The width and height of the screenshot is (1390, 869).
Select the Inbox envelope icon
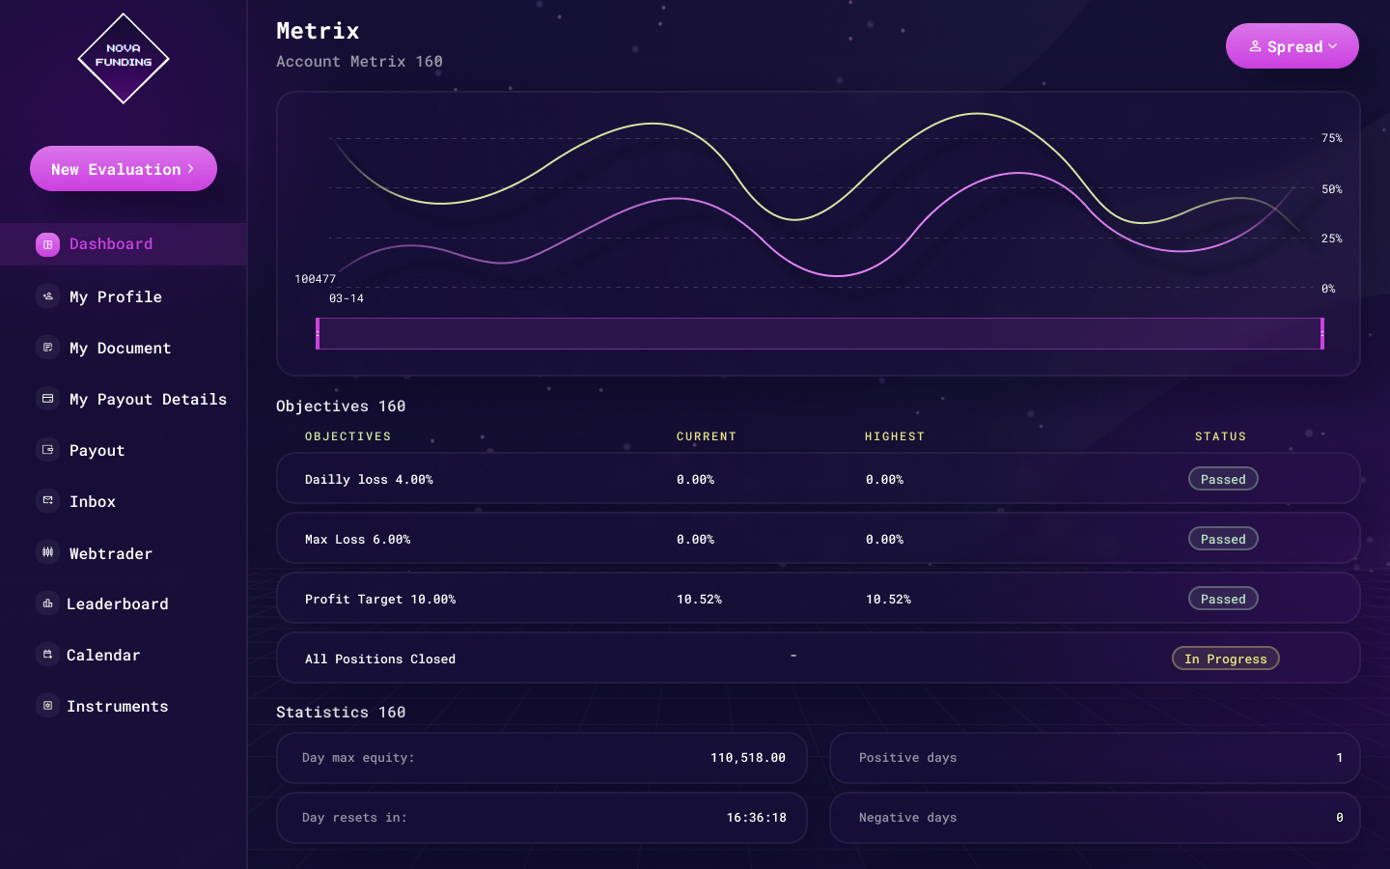pyautogui.click(x=48, y=501)
